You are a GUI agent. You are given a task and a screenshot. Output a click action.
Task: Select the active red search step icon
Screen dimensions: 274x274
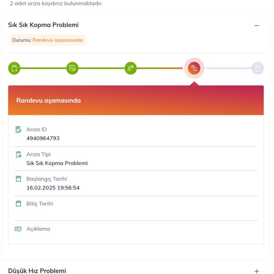[194, 68]
